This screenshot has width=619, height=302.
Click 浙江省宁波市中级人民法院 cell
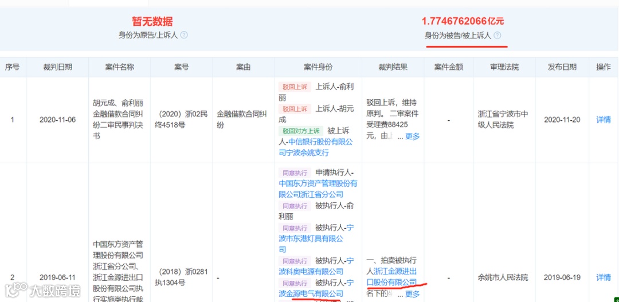point(503,120)
